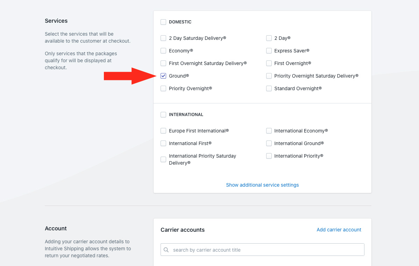
Task: Check the 2 Day® service
Action: tap(269, 38)
